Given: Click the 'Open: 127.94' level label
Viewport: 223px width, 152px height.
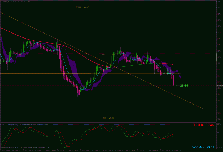Looking at the screenshot, I should (83, 7).
